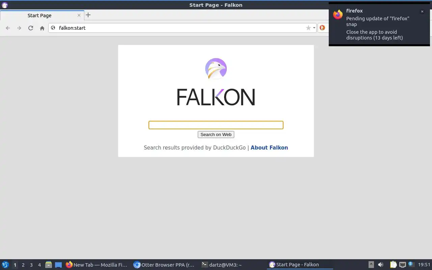Open the address bar history dropdown arrow
This screenshot has height=270, width=432.
[314, 28]
